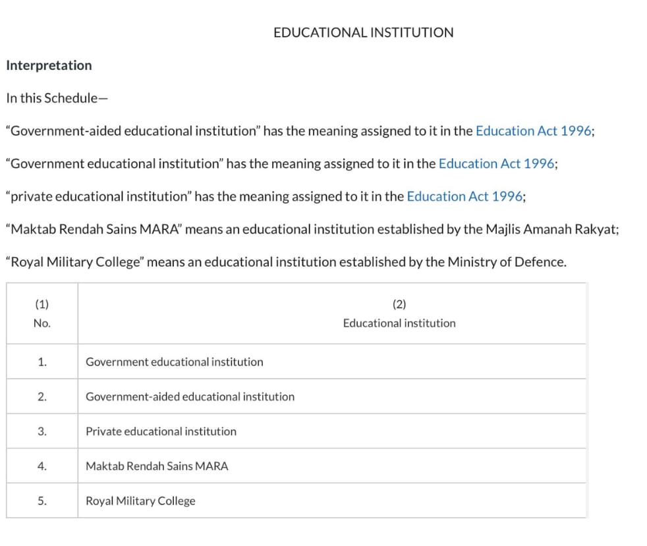Click the Interpretation bold heading
The height and width of the screenshot is (546, 647).
point(49,65)
